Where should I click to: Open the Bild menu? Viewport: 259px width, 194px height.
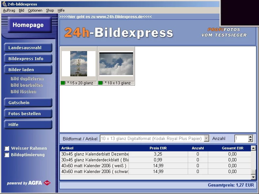point(21,10)
